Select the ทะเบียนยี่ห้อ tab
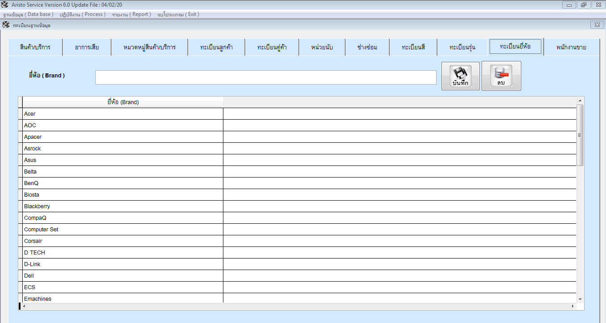The image size is (606, 323). tap(515, 46)
